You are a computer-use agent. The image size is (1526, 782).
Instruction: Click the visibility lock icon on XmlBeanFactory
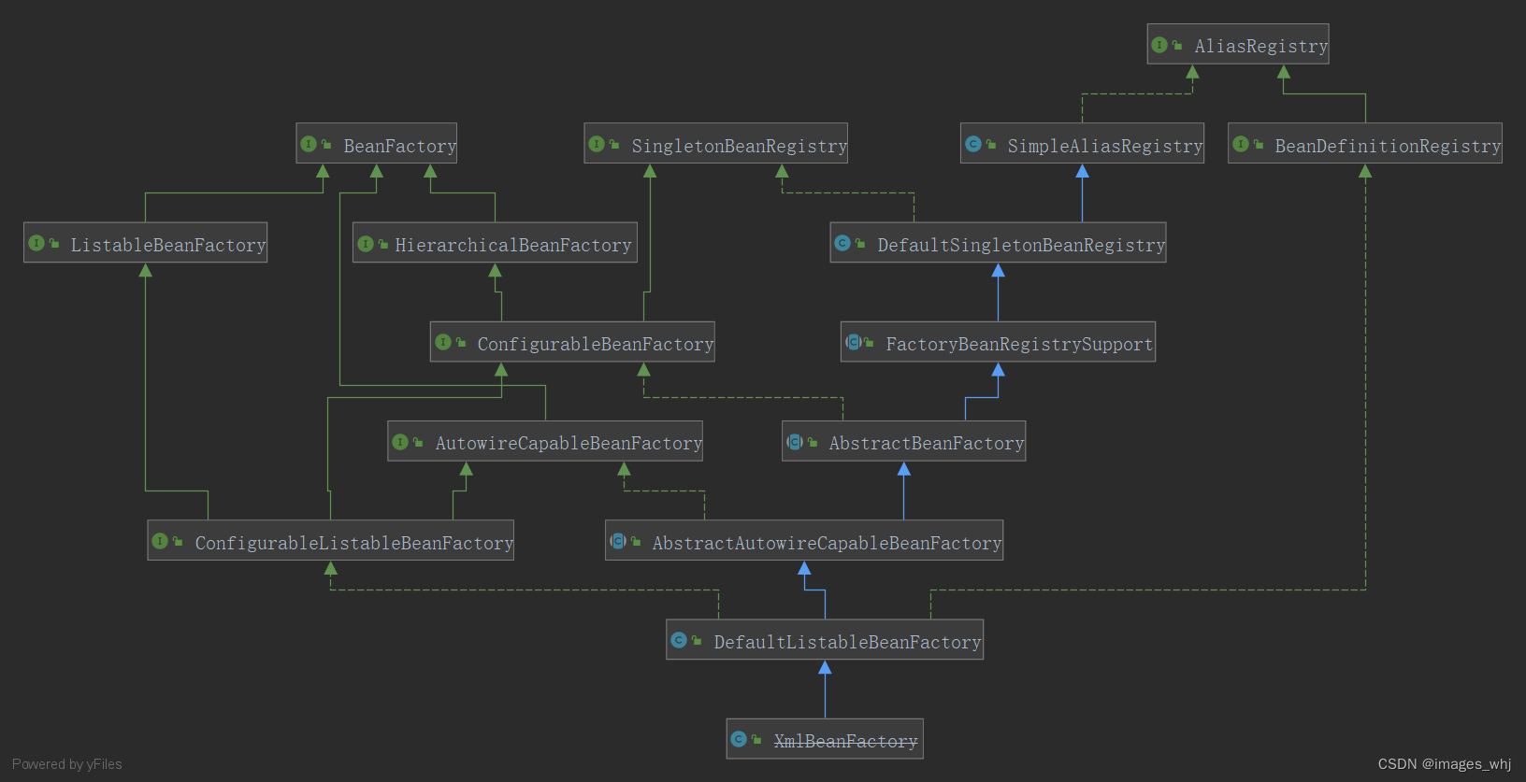click(x=756, y=739)
